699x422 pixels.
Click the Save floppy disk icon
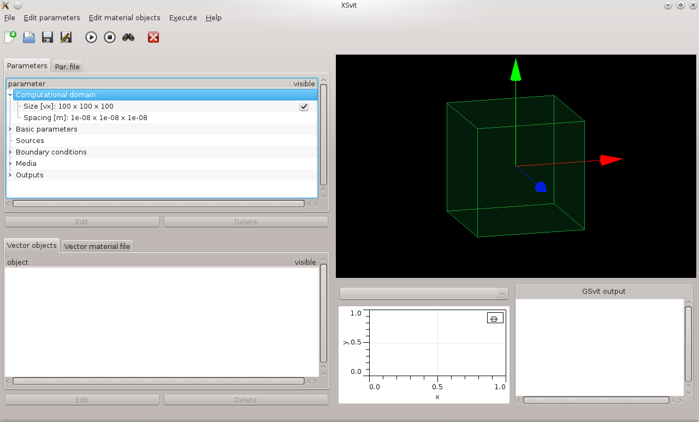(x=48, y=37)
